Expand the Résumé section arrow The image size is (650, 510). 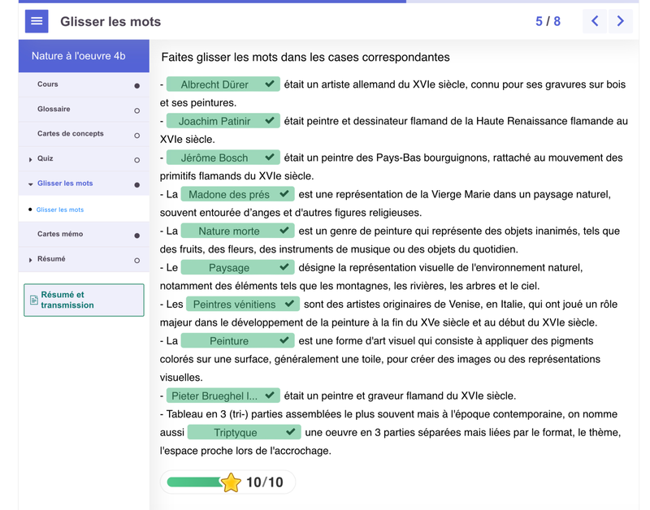(x=31, y=260)
